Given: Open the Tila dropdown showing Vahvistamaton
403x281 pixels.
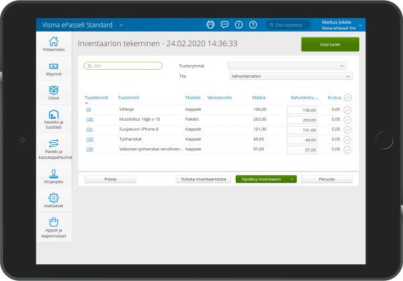Looking at the screenshot, I should point(291,76).
